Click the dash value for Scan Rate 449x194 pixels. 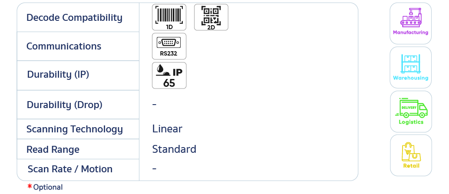[x=155, y=168]
